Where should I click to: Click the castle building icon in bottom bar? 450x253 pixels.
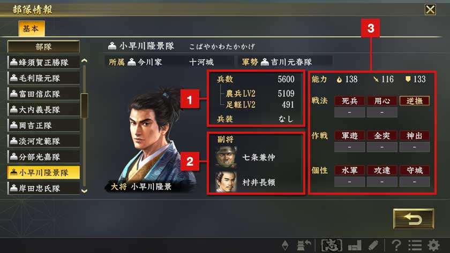(x=355, y=246)
